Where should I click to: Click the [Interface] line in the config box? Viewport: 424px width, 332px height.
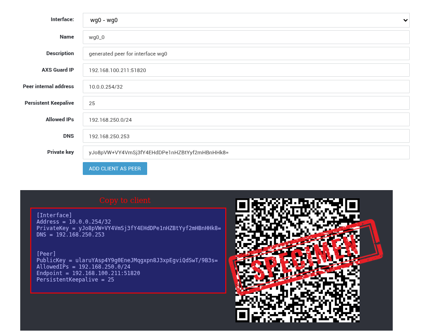point(54,215)
